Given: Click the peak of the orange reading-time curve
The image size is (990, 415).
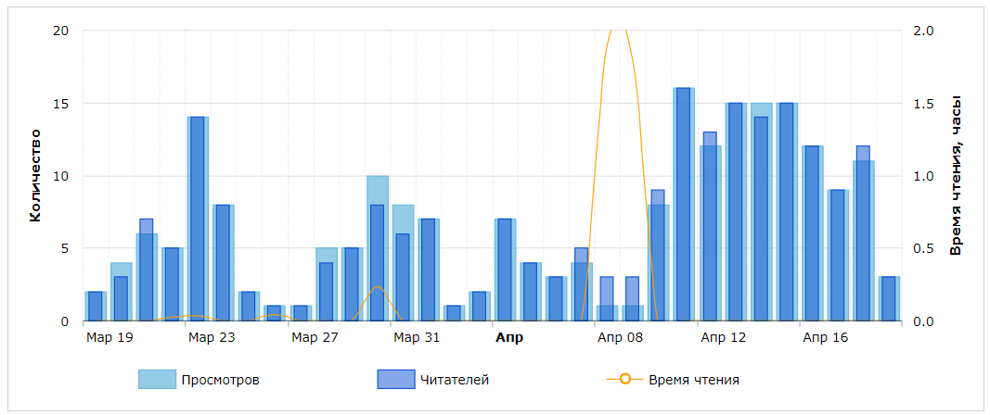Looking at the screenshot, I should (619, 31).
